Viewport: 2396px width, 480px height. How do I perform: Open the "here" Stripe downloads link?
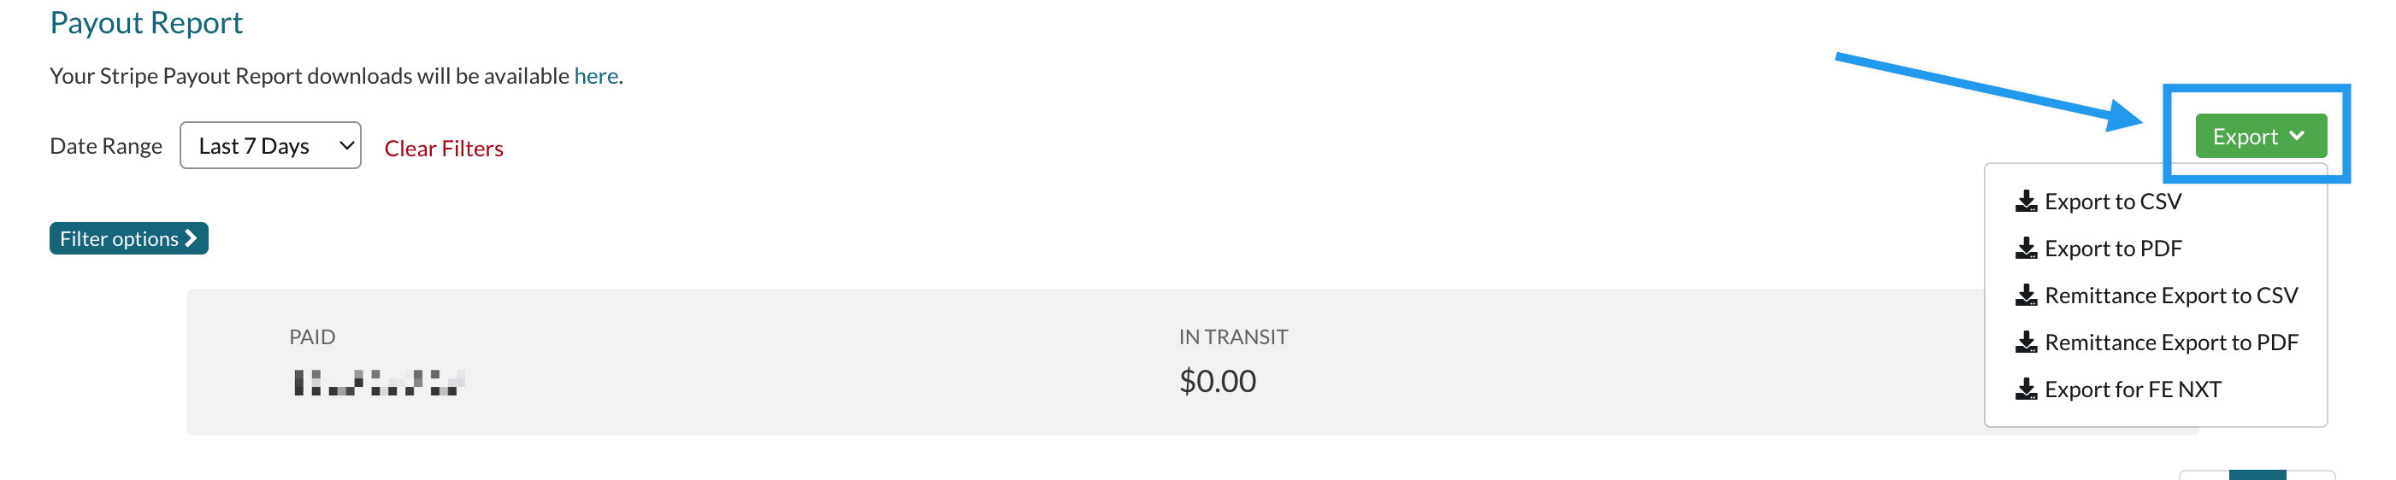595,76
